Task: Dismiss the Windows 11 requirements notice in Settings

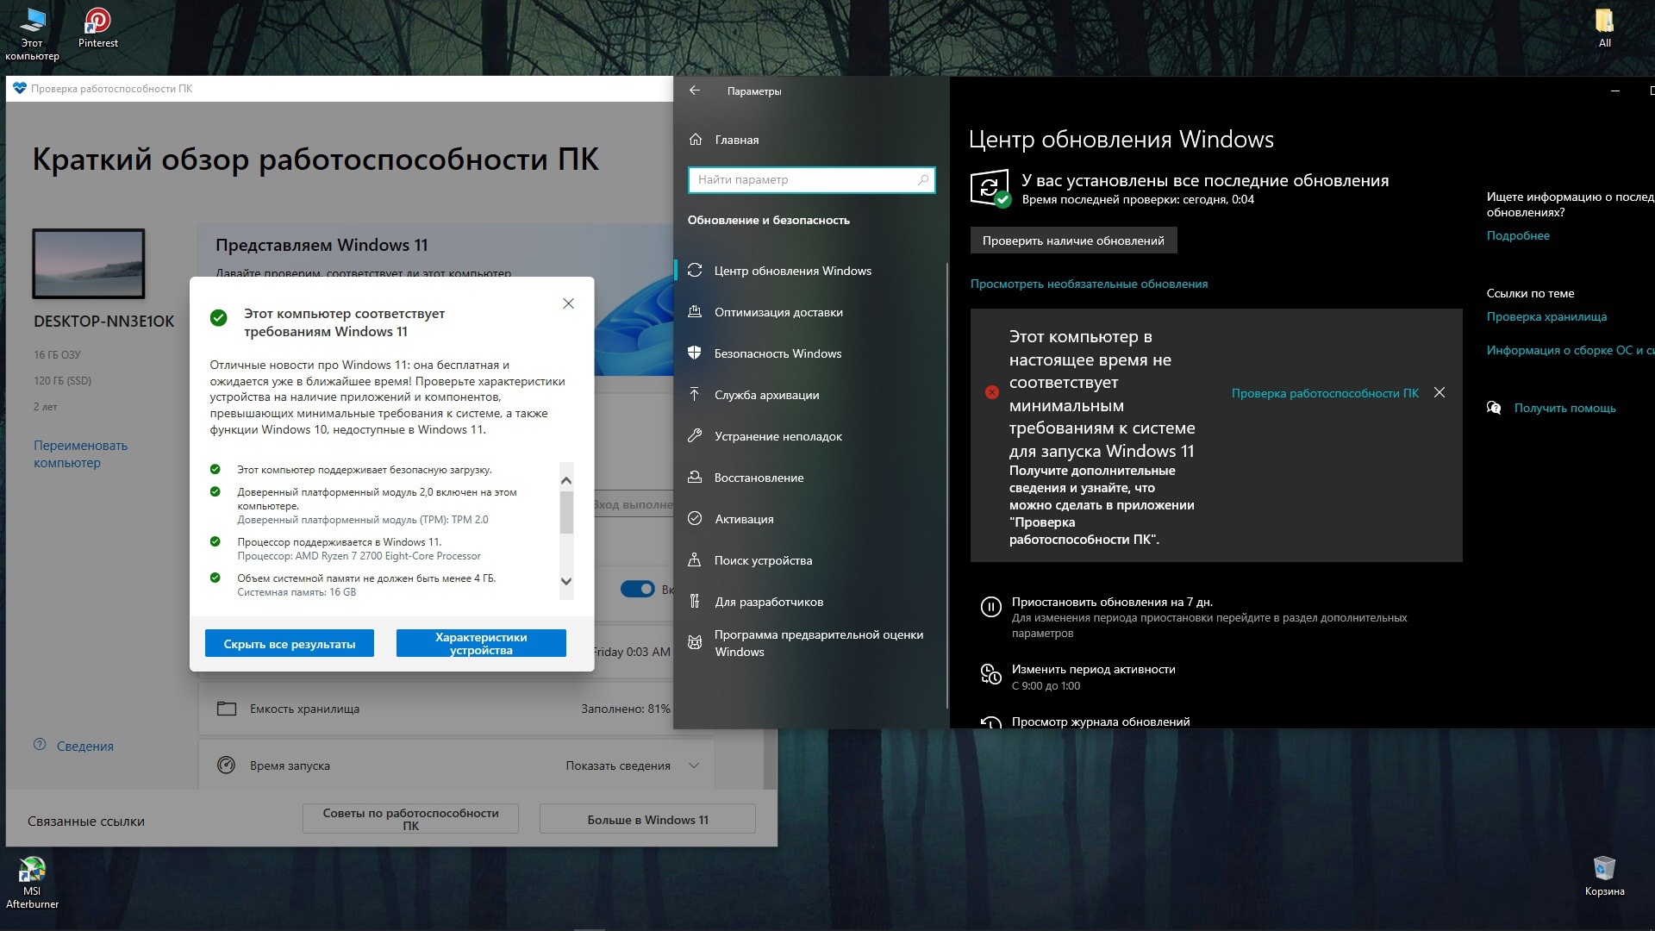Action: [1440, 392]
